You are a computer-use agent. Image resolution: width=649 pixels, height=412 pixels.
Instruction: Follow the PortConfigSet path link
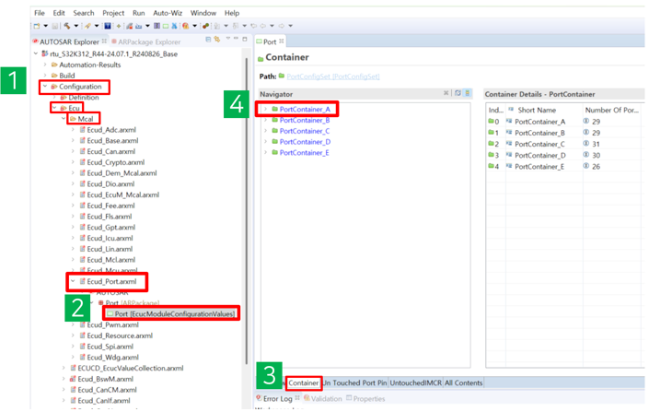coord(333,77)
